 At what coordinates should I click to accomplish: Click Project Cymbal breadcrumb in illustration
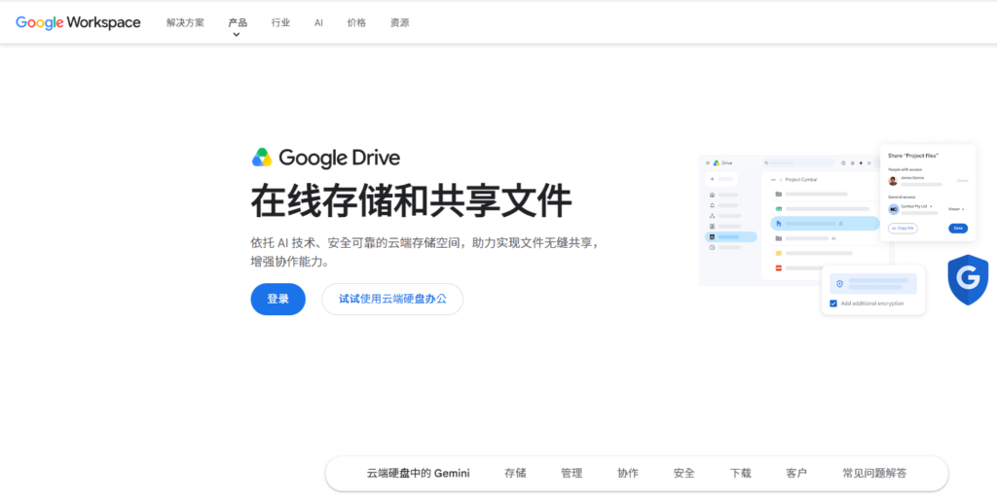(x=801, y=180)
